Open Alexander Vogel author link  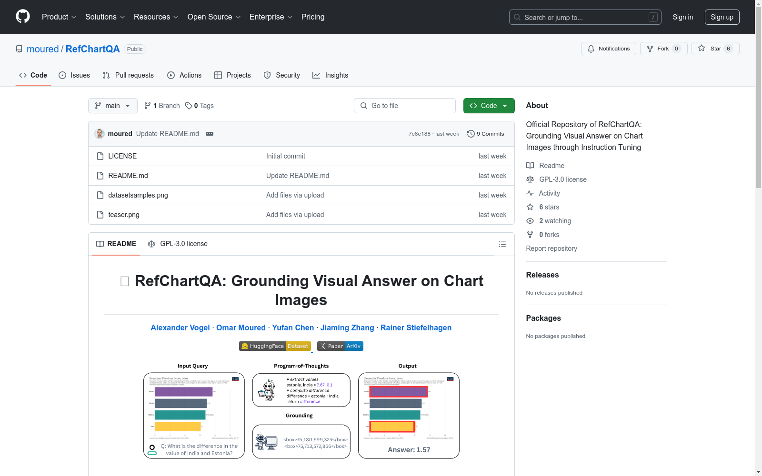point(180,327)
